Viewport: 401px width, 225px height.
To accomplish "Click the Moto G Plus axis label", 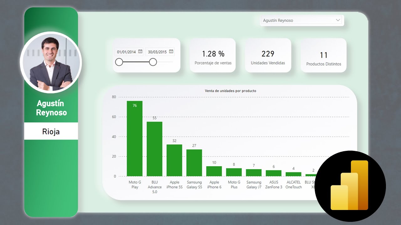I will coord(234,185).
